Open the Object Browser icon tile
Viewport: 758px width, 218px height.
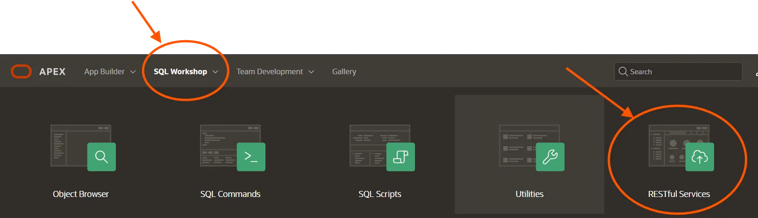(x=101, y=157)
